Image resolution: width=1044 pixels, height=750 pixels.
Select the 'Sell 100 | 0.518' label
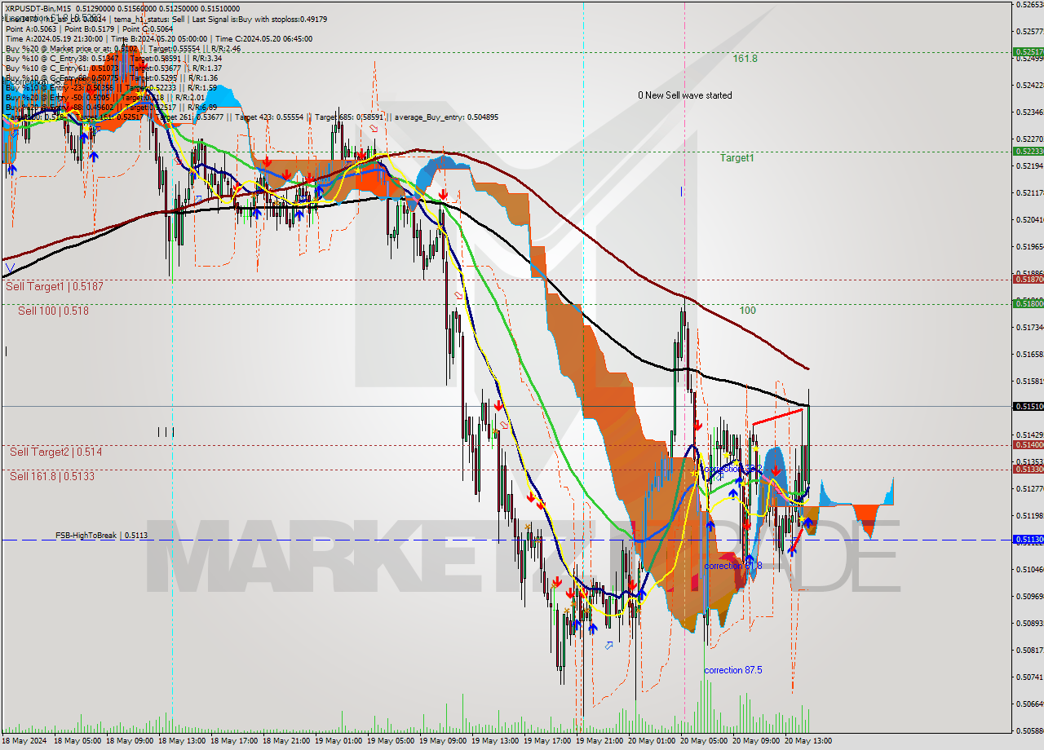click(x=53, y=311)
